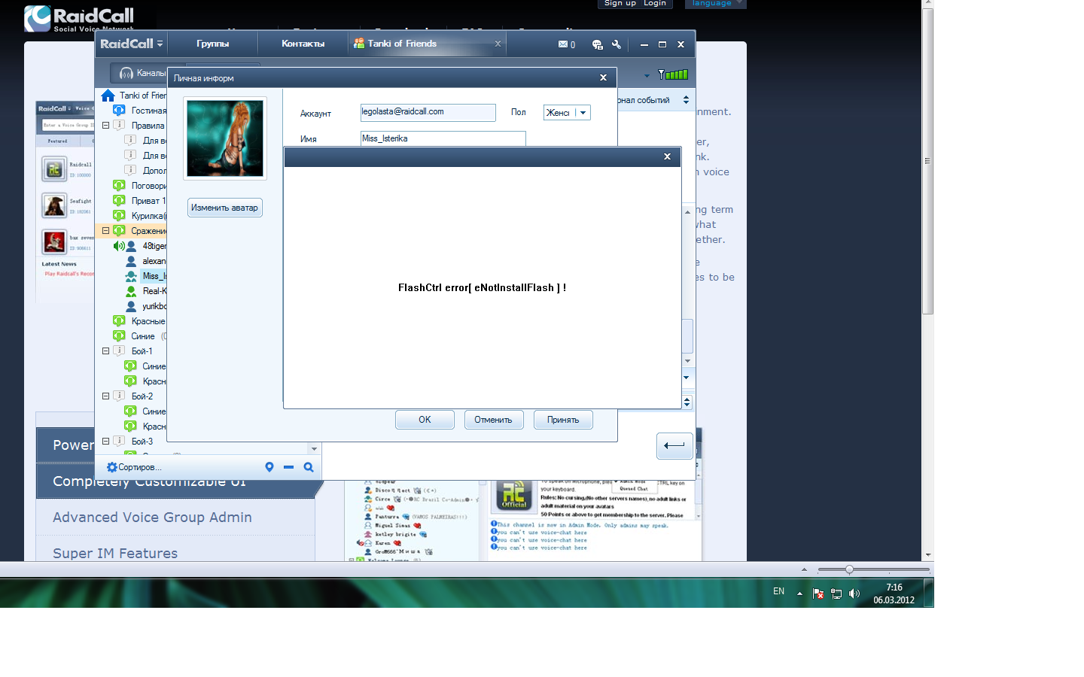Click the Изменить аватар button
The image size is (1084, 677).
click(x=224, y=208)
